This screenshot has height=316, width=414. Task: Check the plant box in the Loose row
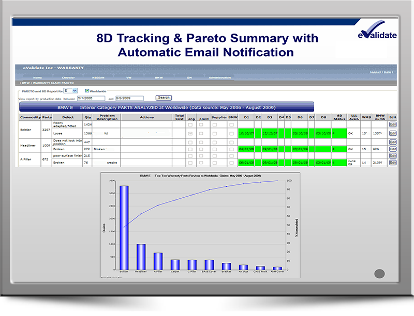click(201, 134)
